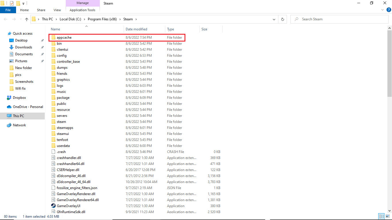Select the .crash file icon

pyautogui.click(x=53, y=152)
